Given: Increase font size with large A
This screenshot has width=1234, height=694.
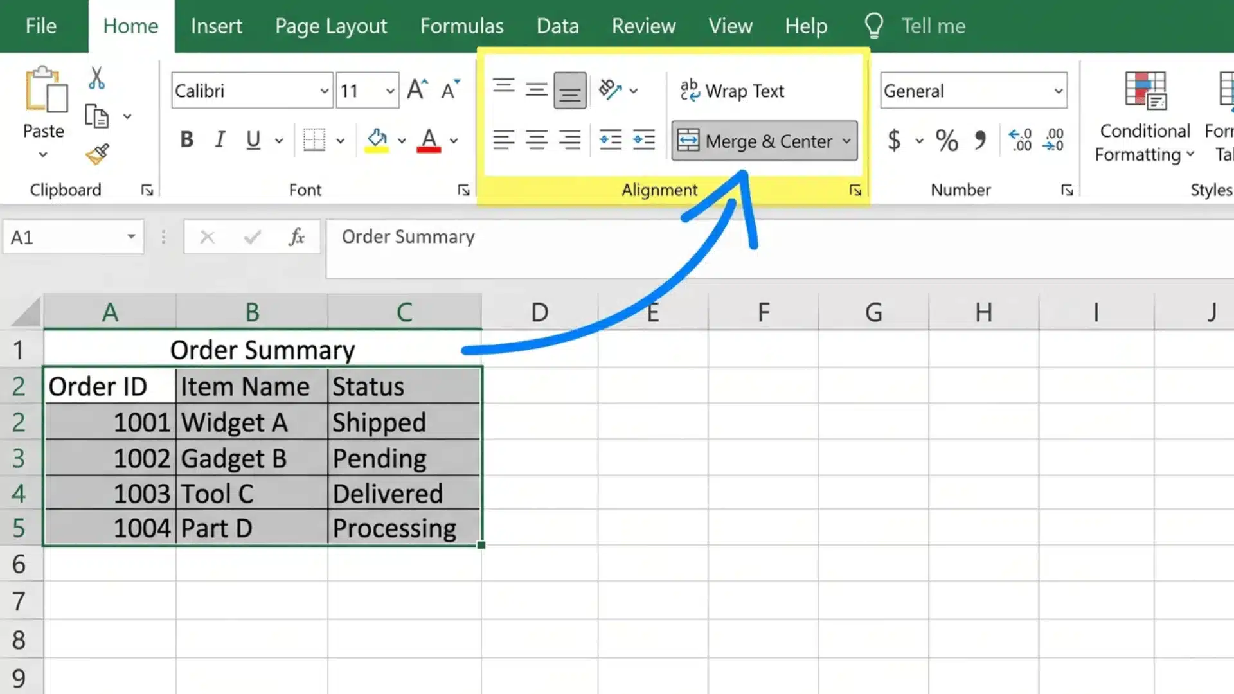Looking at the screenshot, I should point(417,89).
